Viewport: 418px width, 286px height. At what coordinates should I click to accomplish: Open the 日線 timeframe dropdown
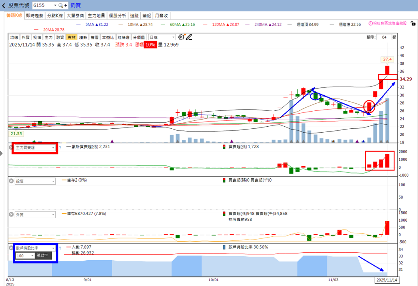coord(162,37)
